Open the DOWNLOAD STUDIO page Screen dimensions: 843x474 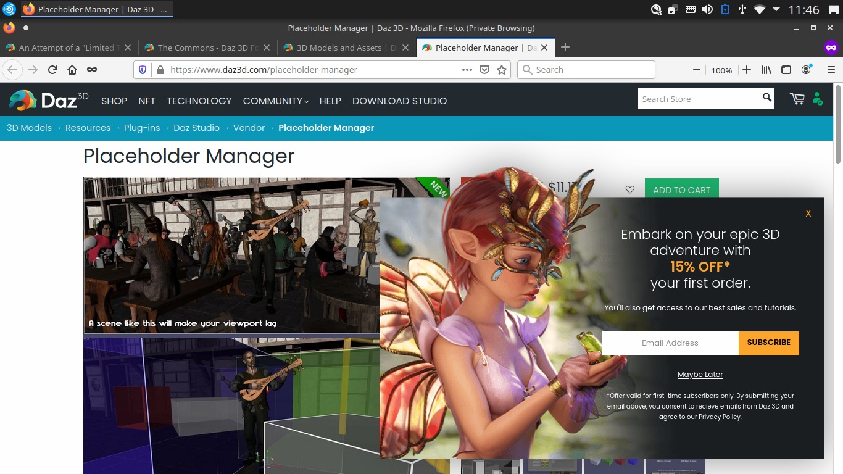coord(399,101)
